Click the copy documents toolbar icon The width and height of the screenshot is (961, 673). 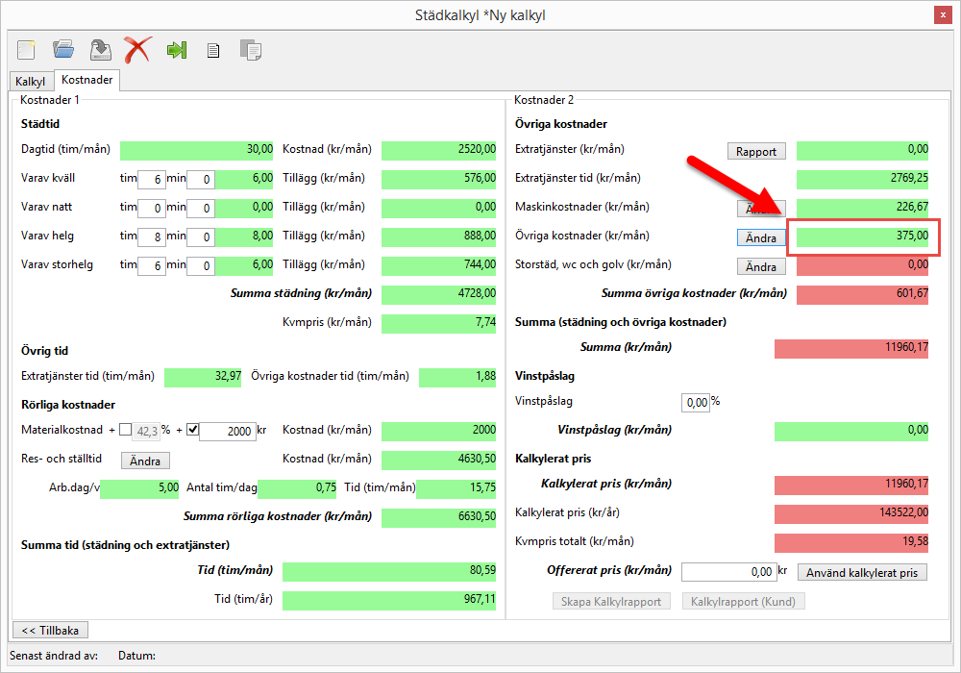(x=251, y=50)
